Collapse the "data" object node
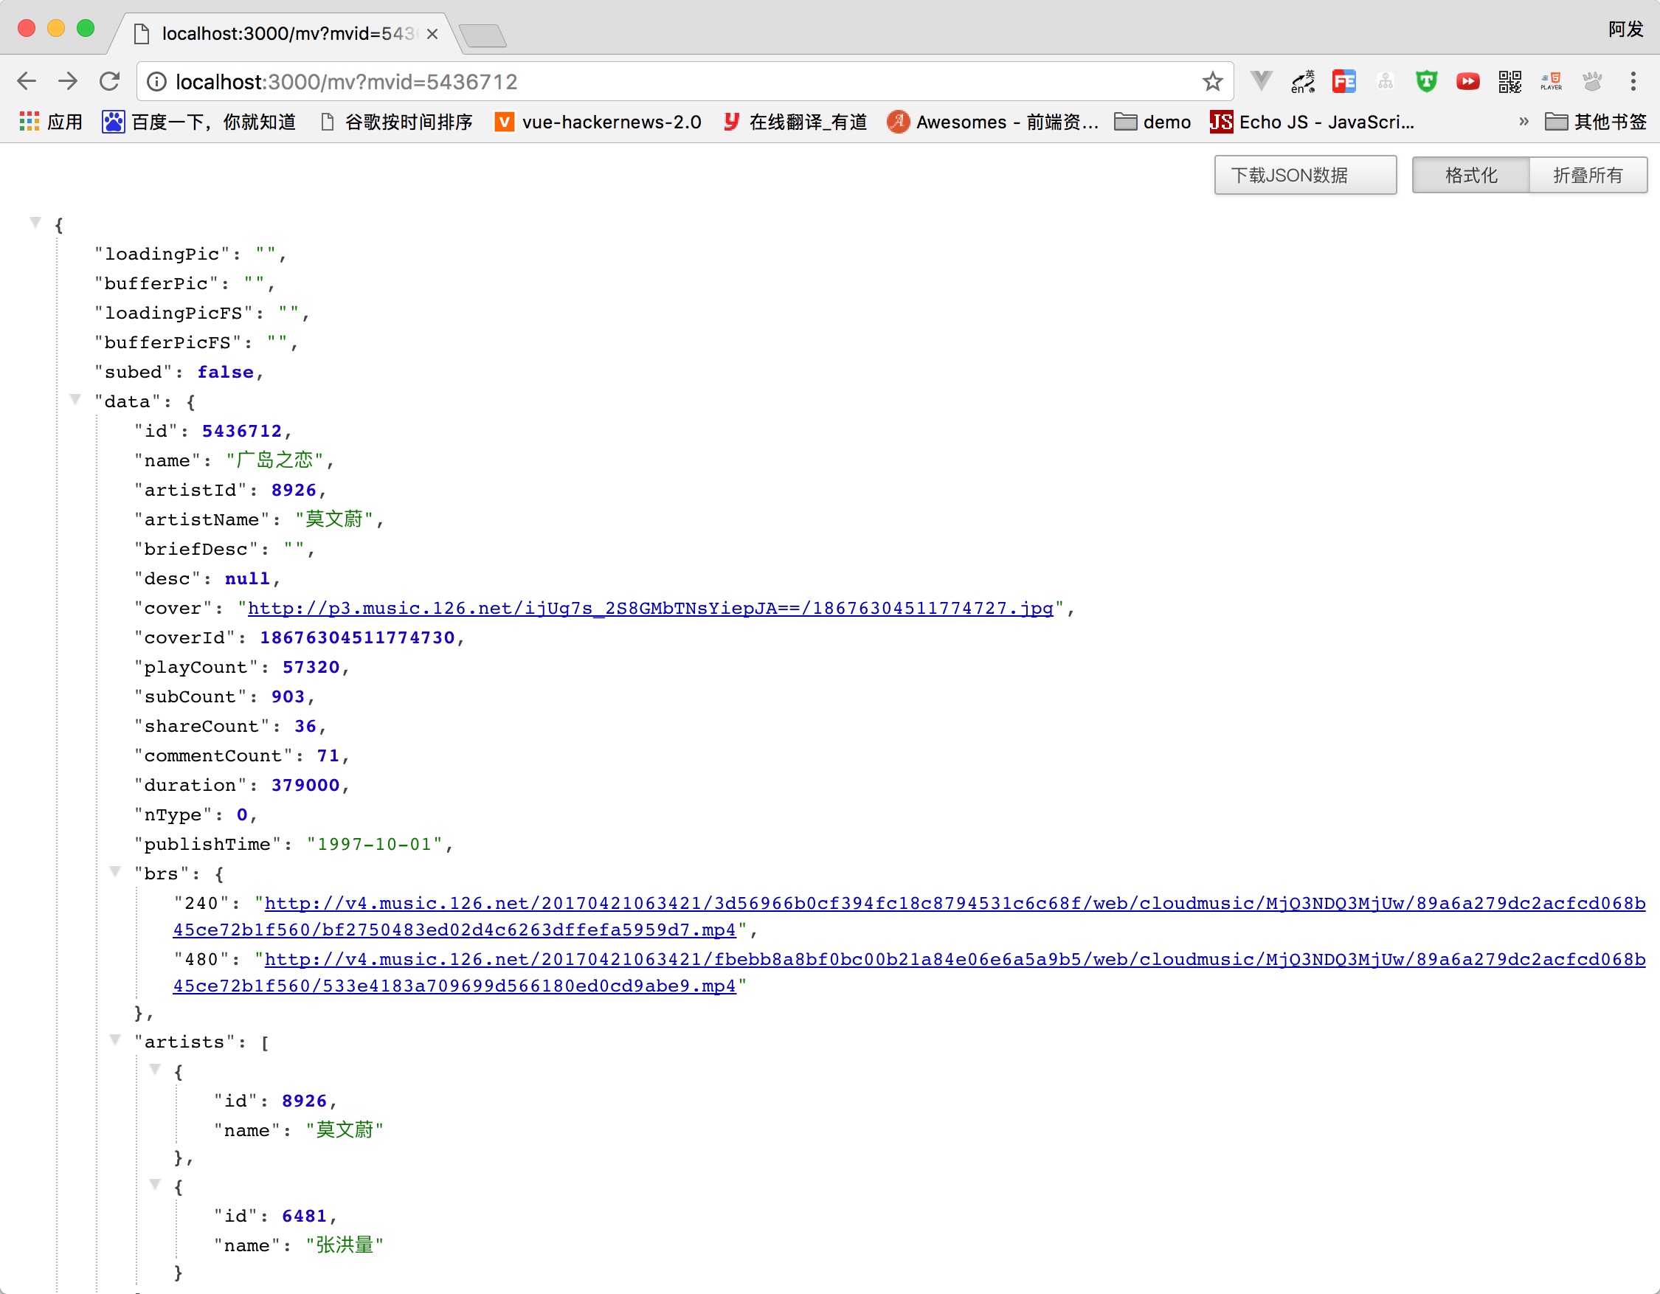The height and width of the screenshot is (1294, 1660). click(75, 400)
